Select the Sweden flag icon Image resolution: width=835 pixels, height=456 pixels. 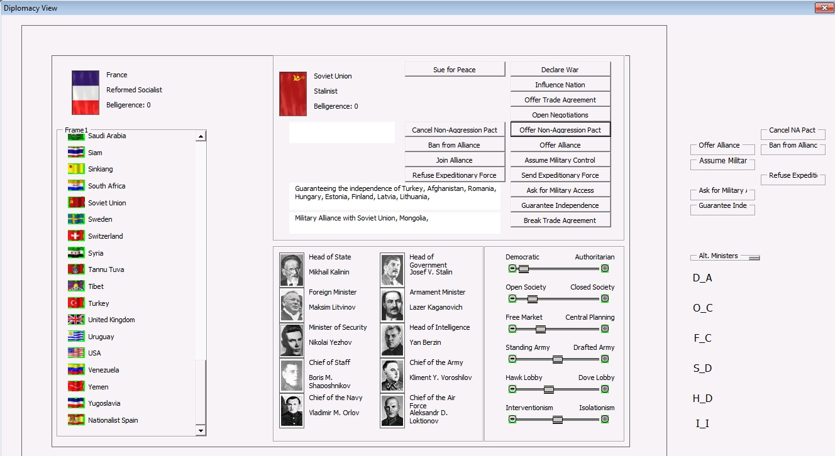[x=76, y=219]
